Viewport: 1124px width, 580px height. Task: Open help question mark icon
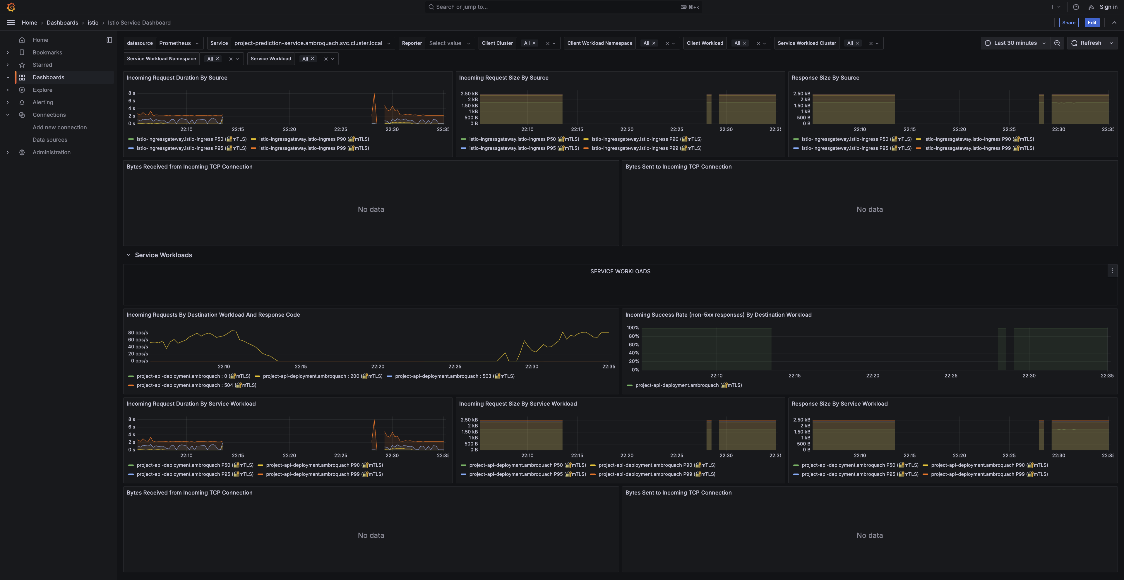pyautogui.click(x=1076, y=7)
